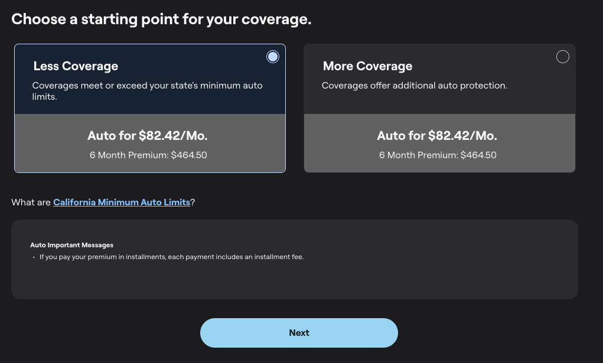Select the More Coverage radio button
The width and height of the screenshot is (603, 363).
(x=563, y=57)
